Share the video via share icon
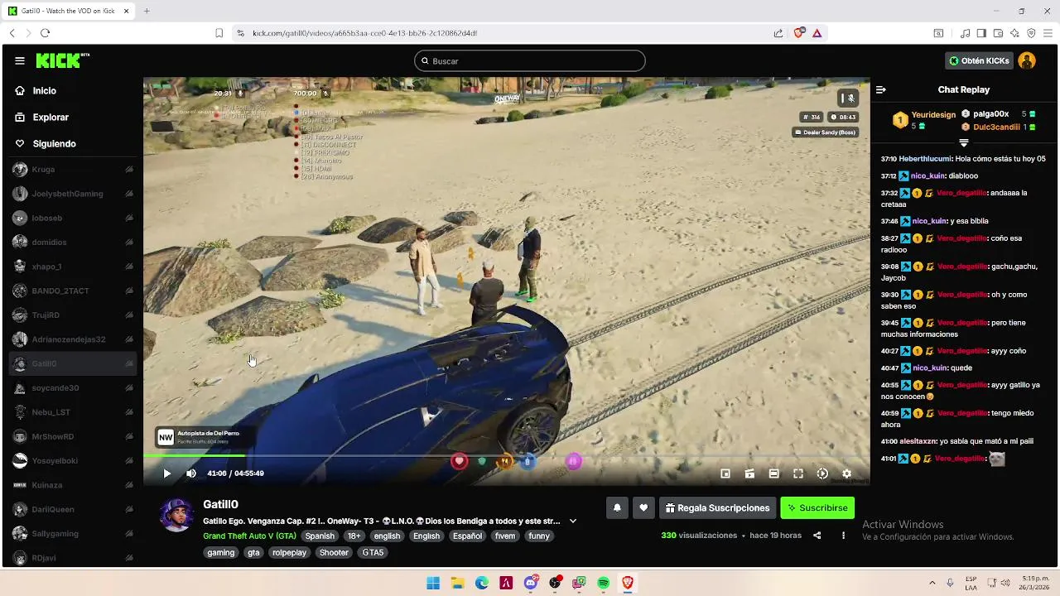Image resolution: width=1060 pixels, height=596 pixels. coord(817,536)
